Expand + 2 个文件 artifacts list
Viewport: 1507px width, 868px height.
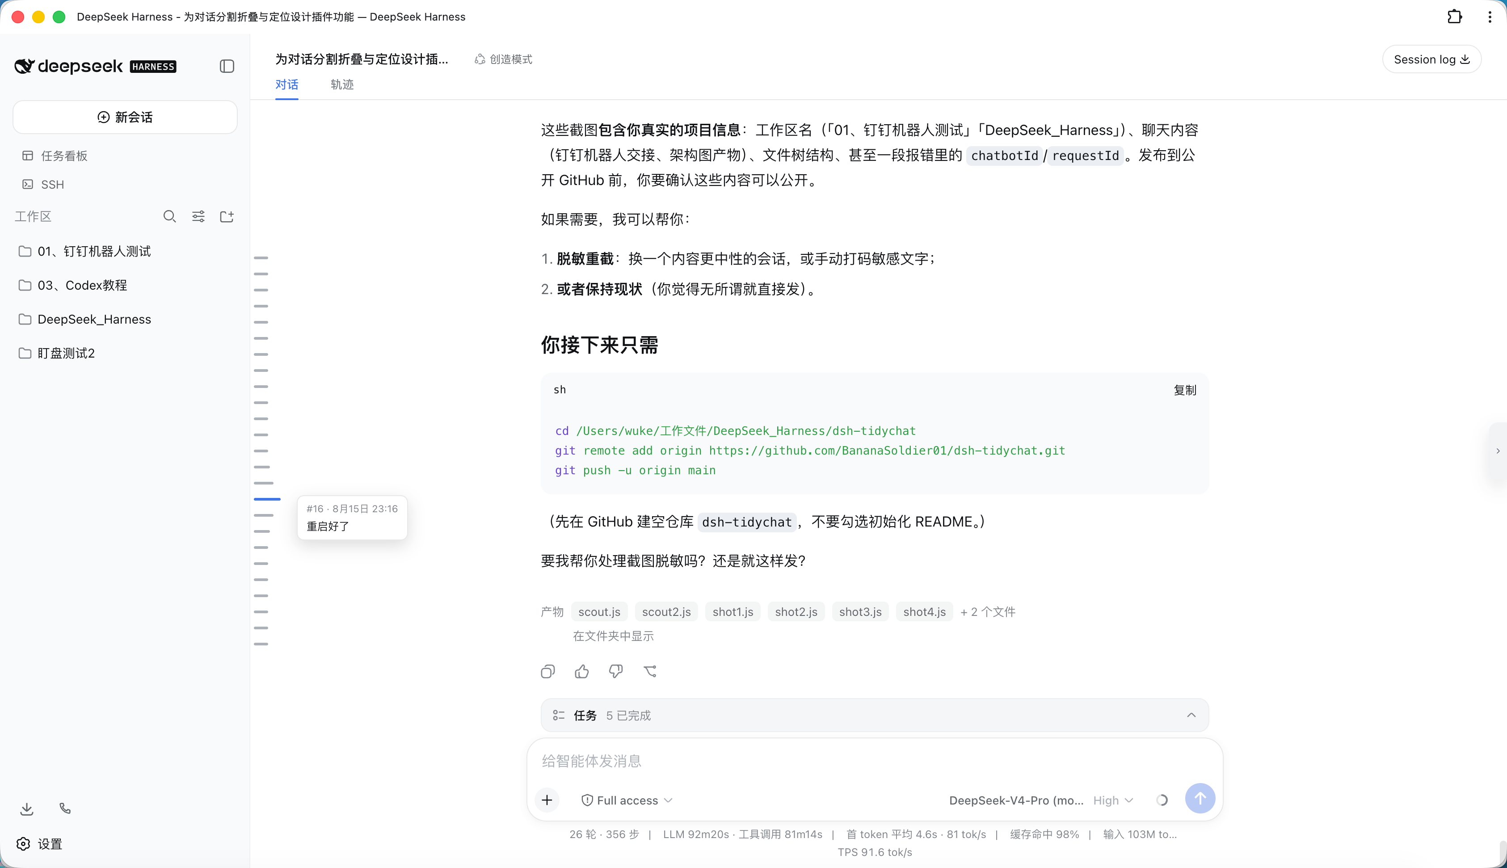[987, 611]
